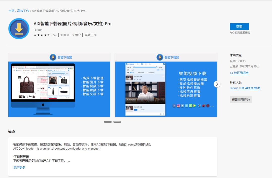Viewport: 272px width, 178px height.
Task: Click the Vimeo icon in second screenshot
Action: [186, 106]
